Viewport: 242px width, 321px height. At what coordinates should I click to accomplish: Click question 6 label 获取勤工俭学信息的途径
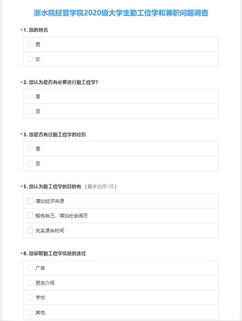(x=55, y=253)
